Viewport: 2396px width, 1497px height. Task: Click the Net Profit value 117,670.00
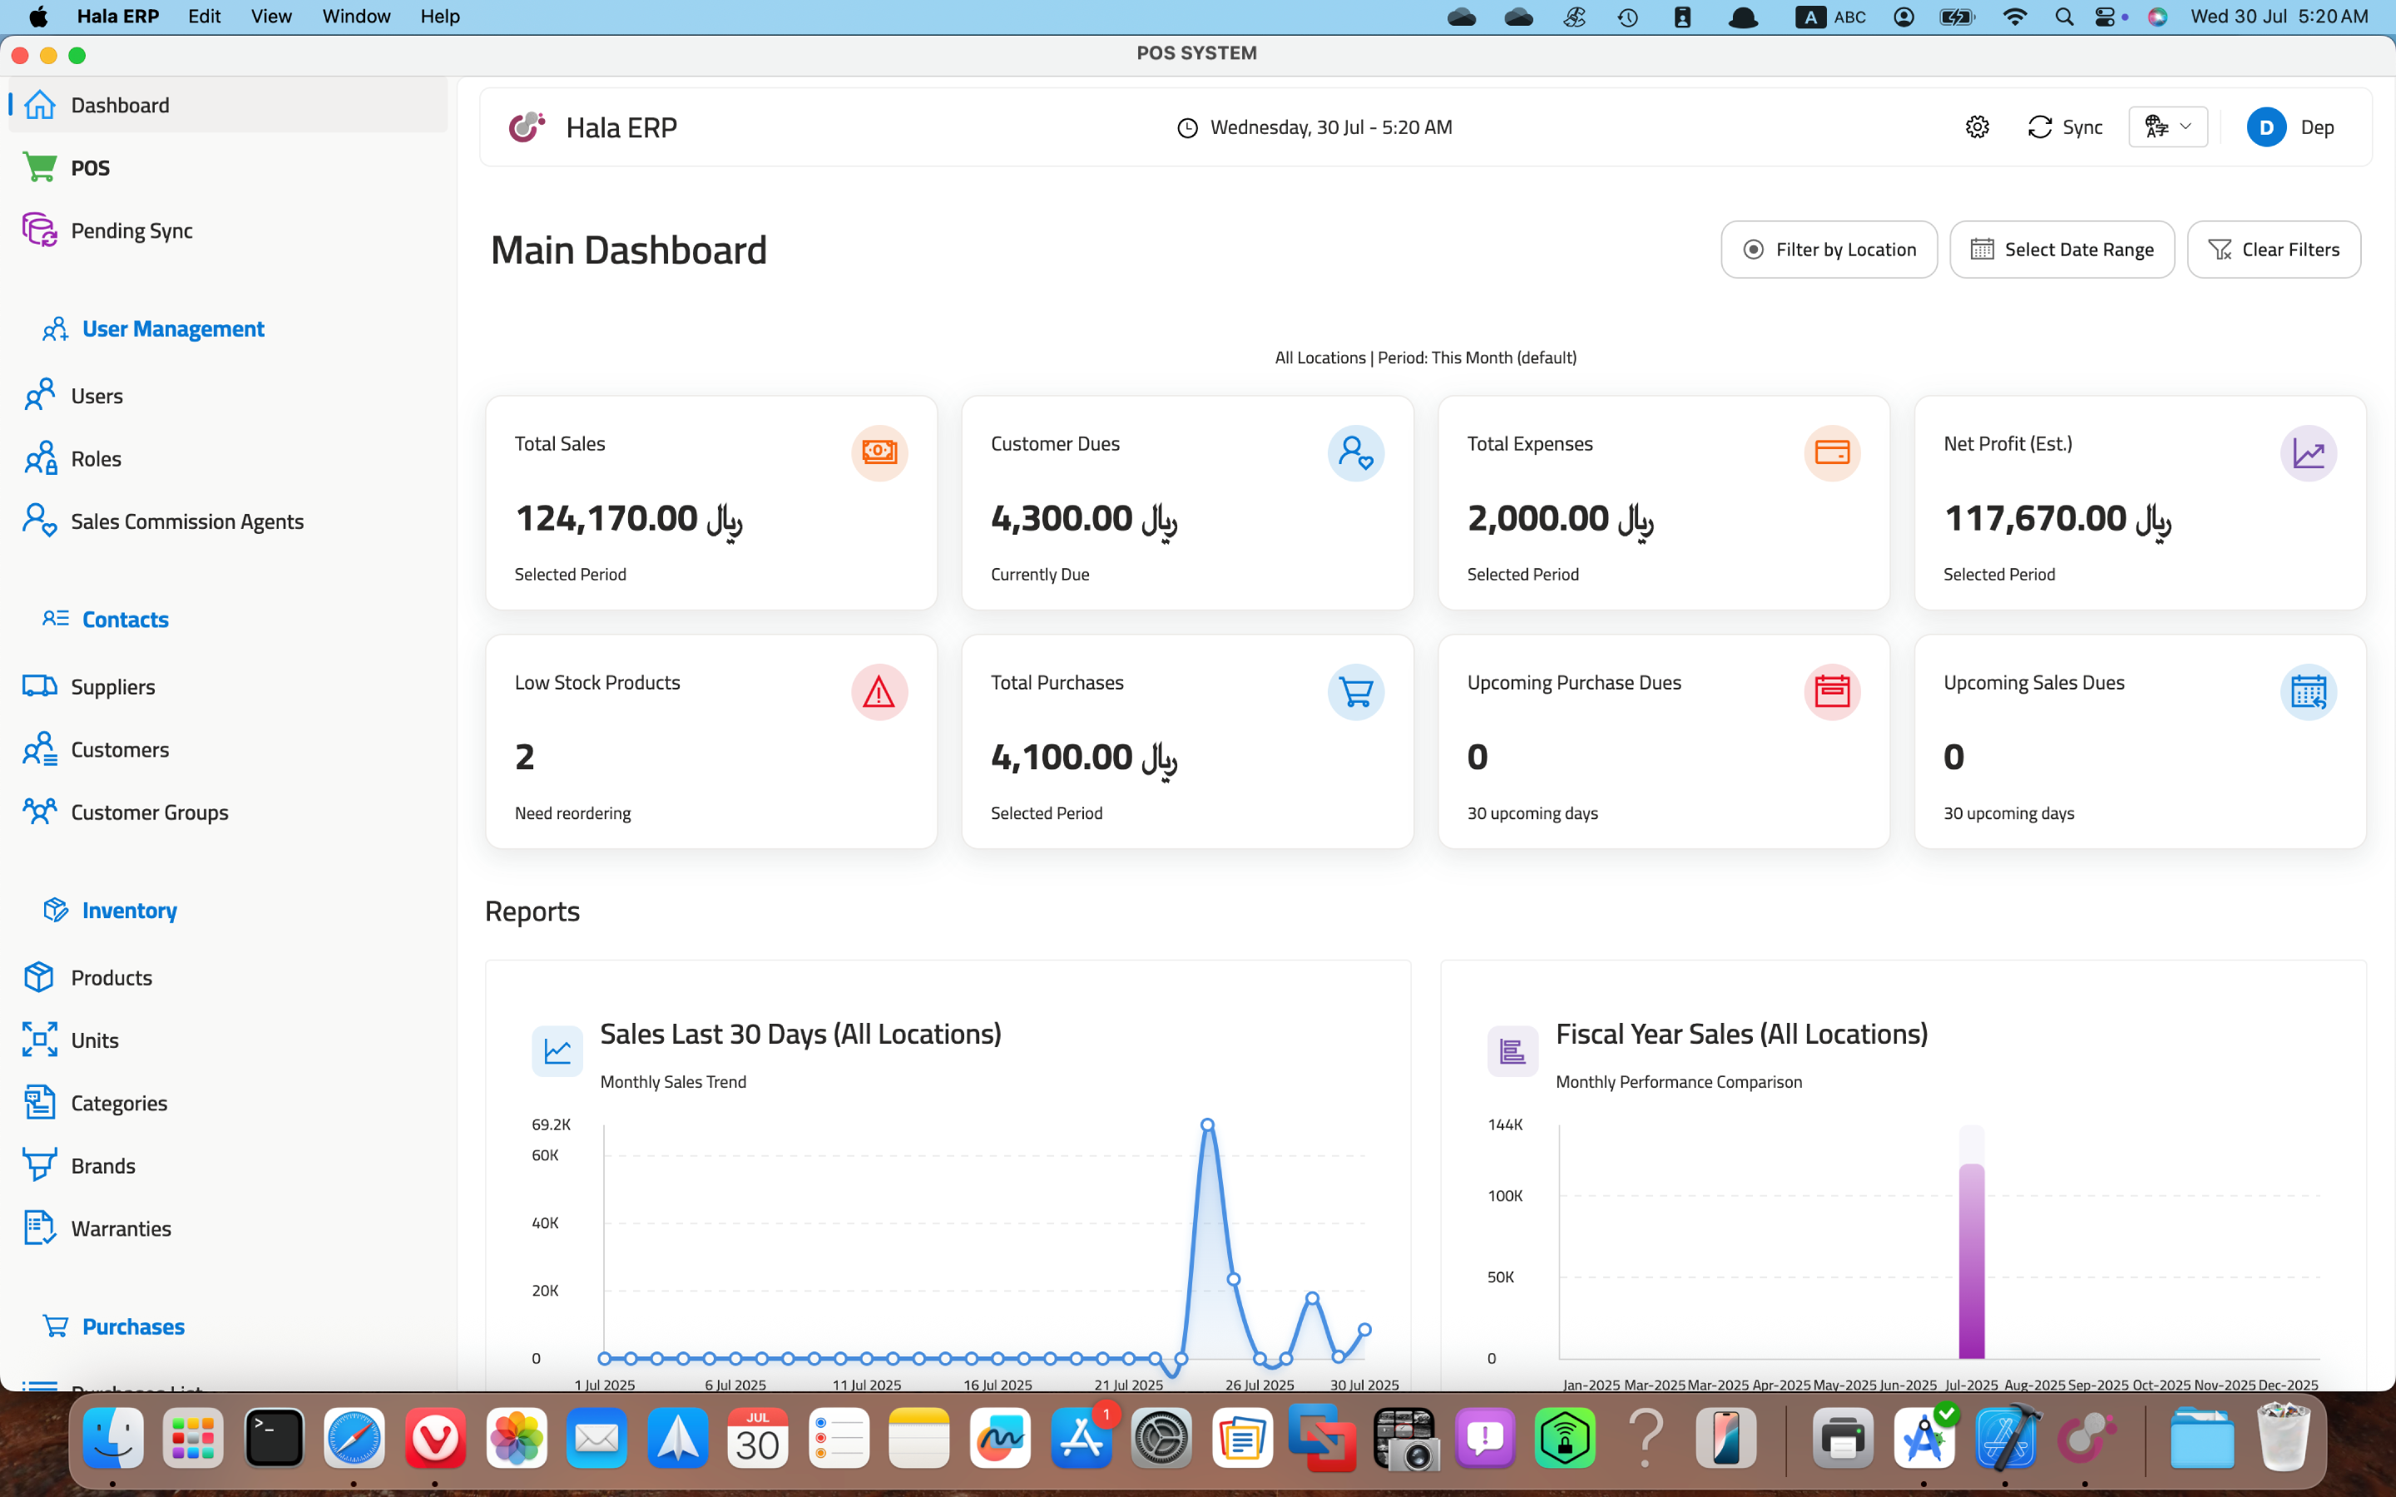click(2057, 519)
